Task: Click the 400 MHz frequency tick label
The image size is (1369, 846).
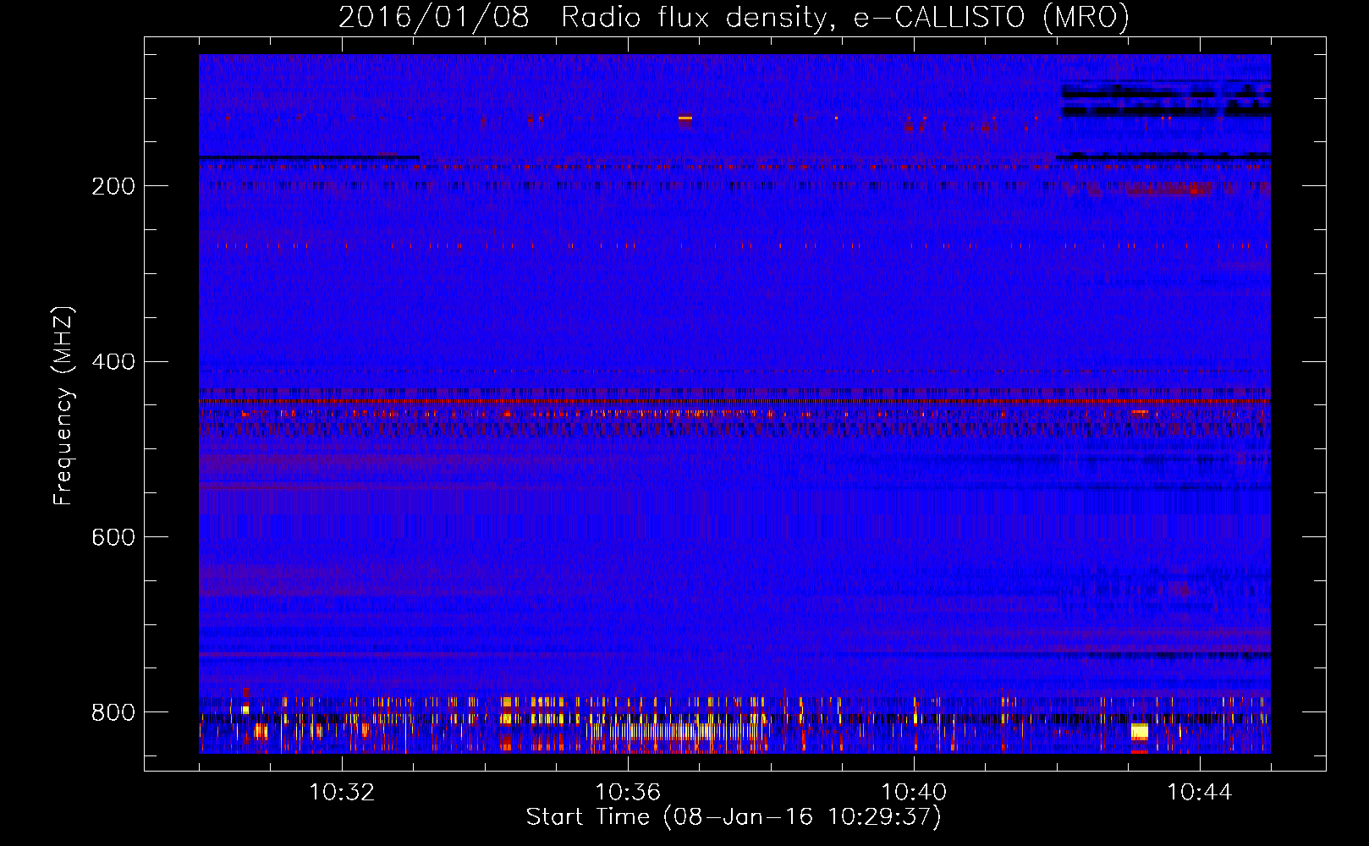Action: point(113,362)
